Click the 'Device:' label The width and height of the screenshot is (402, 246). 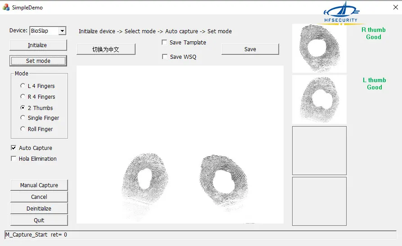click(x=18, y=31)
